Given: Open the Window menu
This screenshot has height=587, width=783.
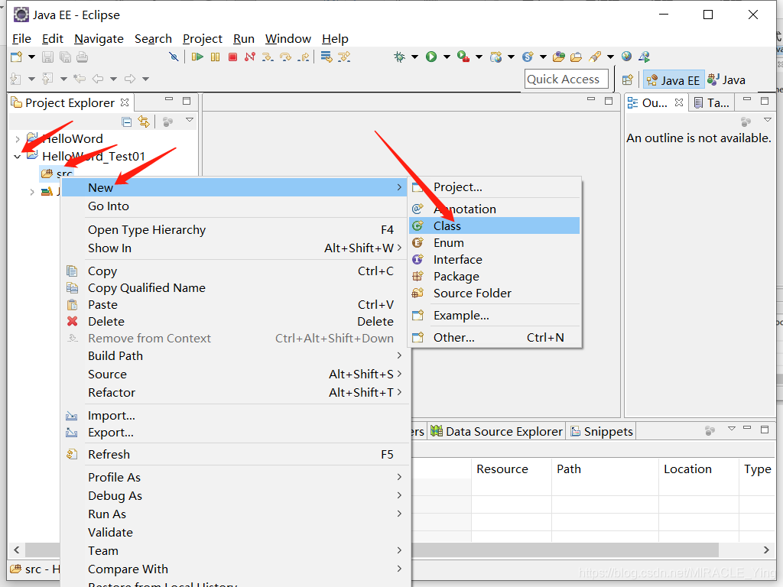Looking at the screenshot, I should pyautogui.click(x=288, y=39).
